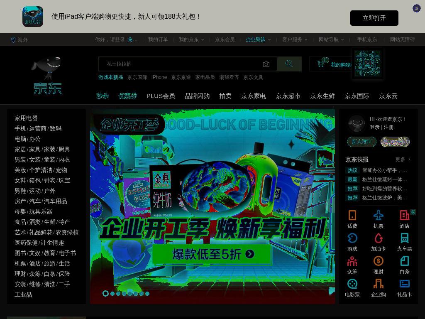Select hot keyword 游戏本新品
This screenshot has width=425, height=319.
point(110,77)
